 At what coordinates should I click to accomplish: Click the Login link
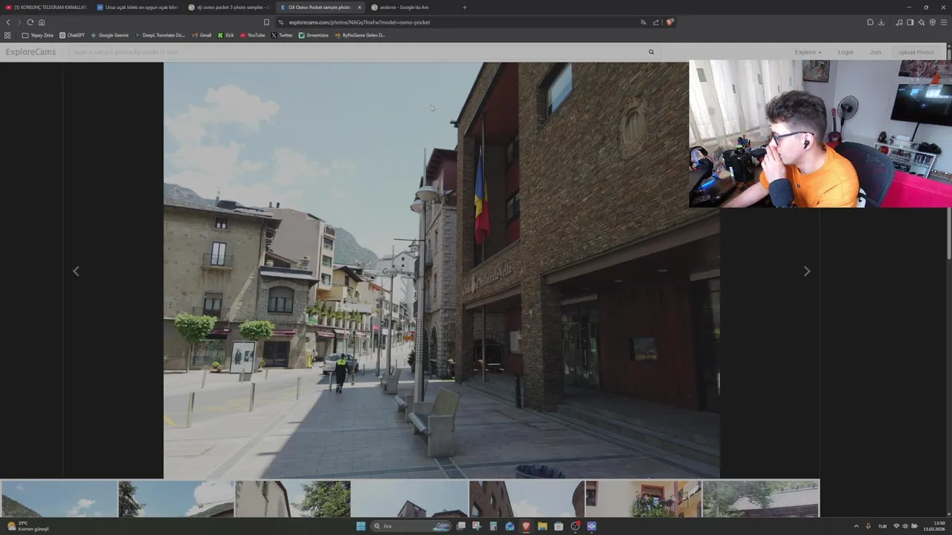pyautogui.click(x=846, y=52)
